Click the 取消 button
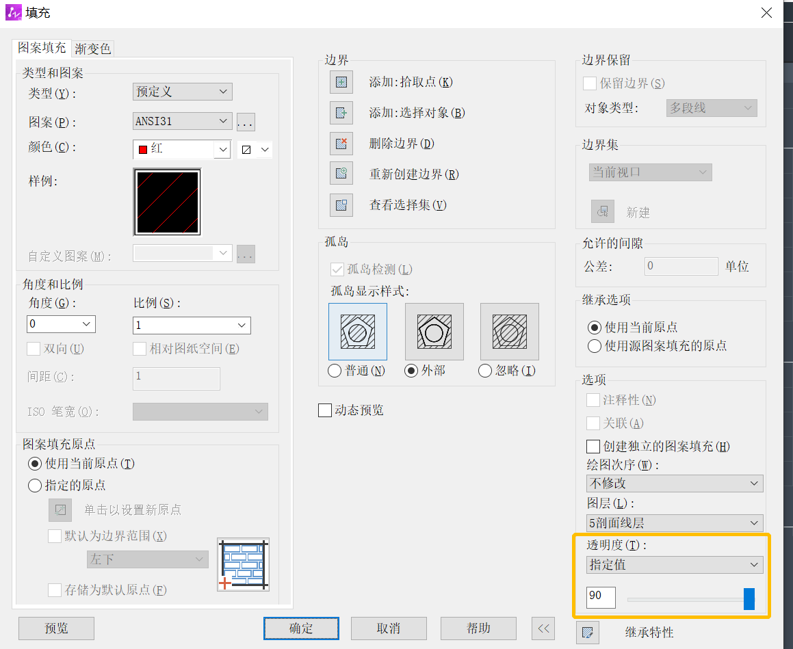 [389, 628]
